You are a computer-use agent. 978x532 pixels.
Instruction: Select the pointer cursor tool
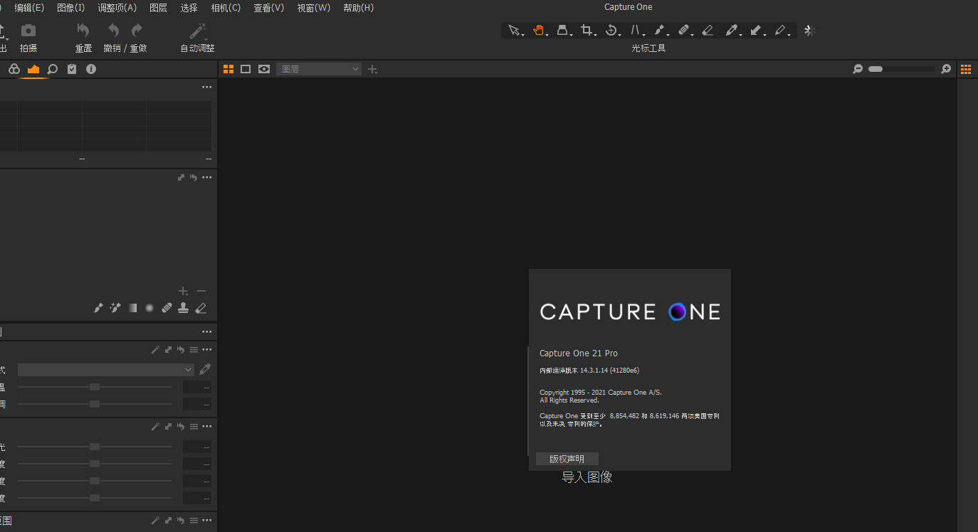click(514, 30)
